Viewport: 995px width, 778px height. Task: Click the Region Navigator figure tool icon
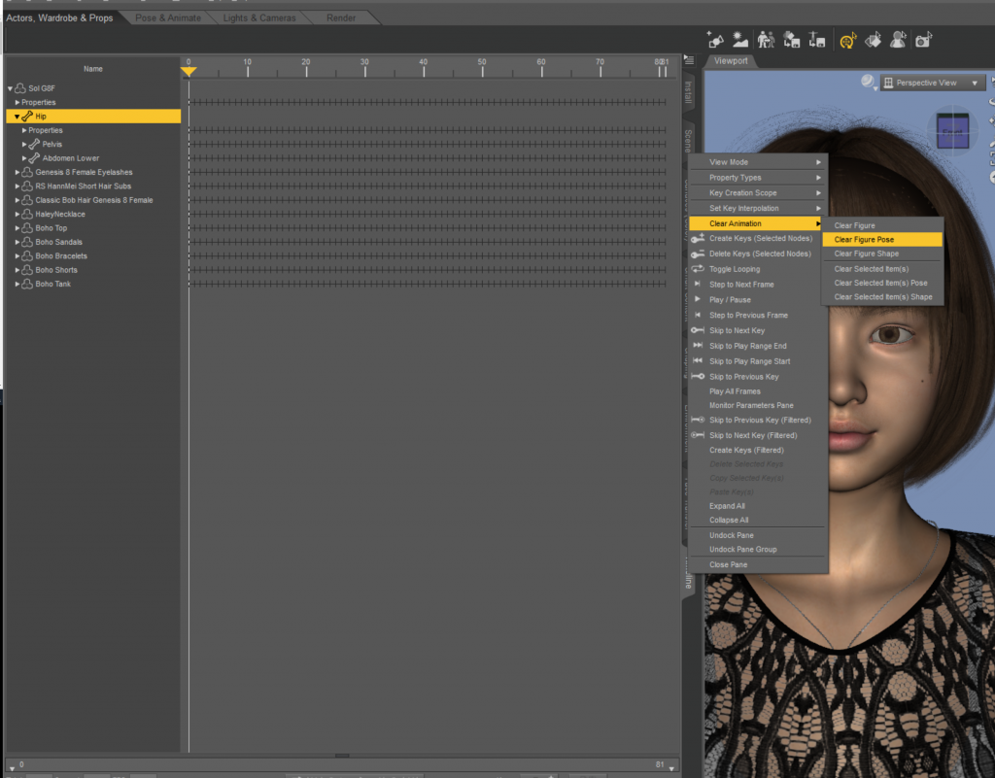pos(897,40)
